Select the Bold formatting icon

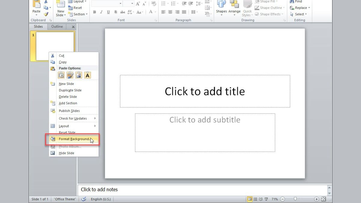point(94,12)
